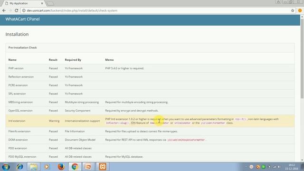Close the My Application tab

pyautogui.click(x=42, y=3)
